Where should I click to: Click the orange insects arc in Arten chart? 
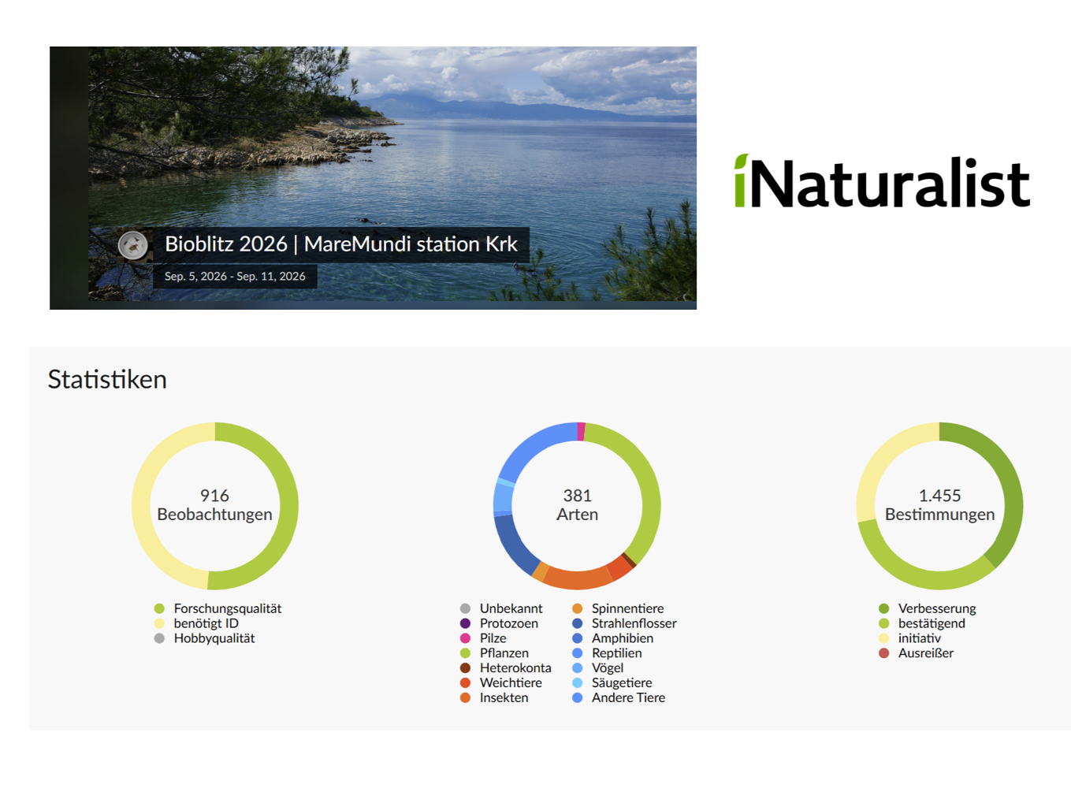click(578, 579)
